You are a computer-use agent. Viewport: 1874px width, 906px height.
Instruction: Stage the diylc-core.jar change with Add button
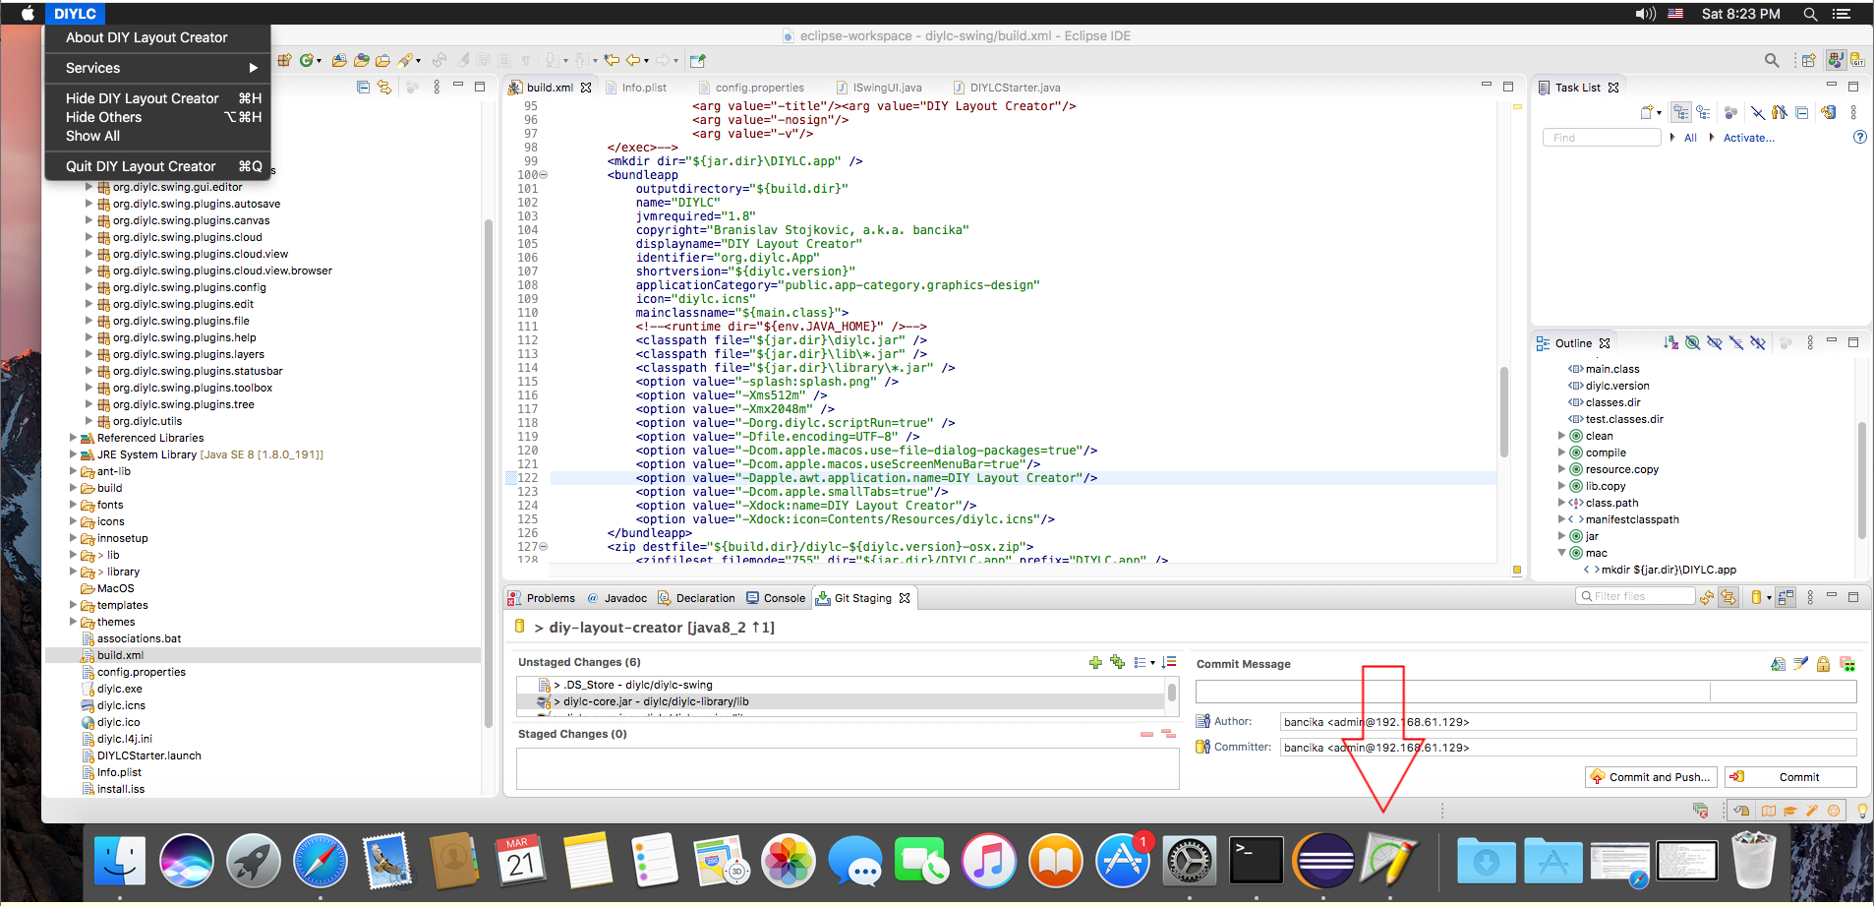tap(1096, 662)
